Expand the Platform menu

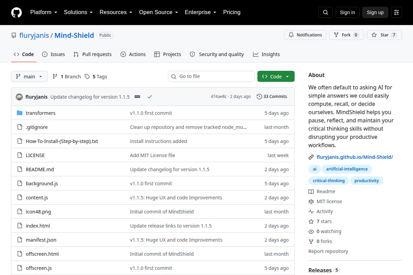[43, 12]
